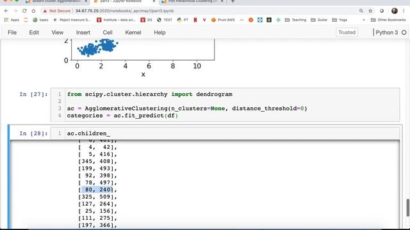Open a new browser tab
410x230 pixels.
click(233, 1)
